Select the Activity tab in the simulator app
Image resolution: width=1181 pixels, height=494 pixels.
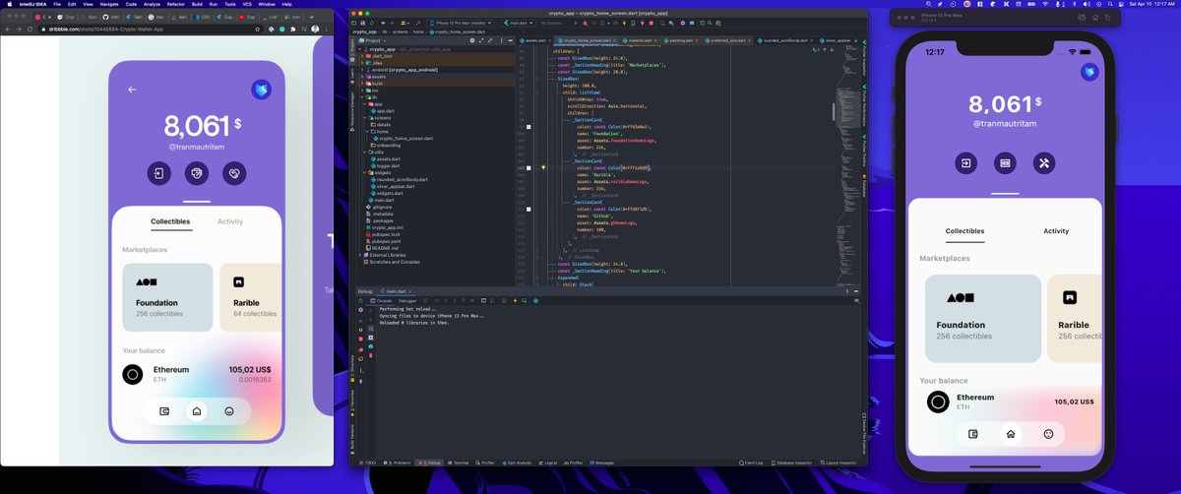click(x=1056, y=231)
